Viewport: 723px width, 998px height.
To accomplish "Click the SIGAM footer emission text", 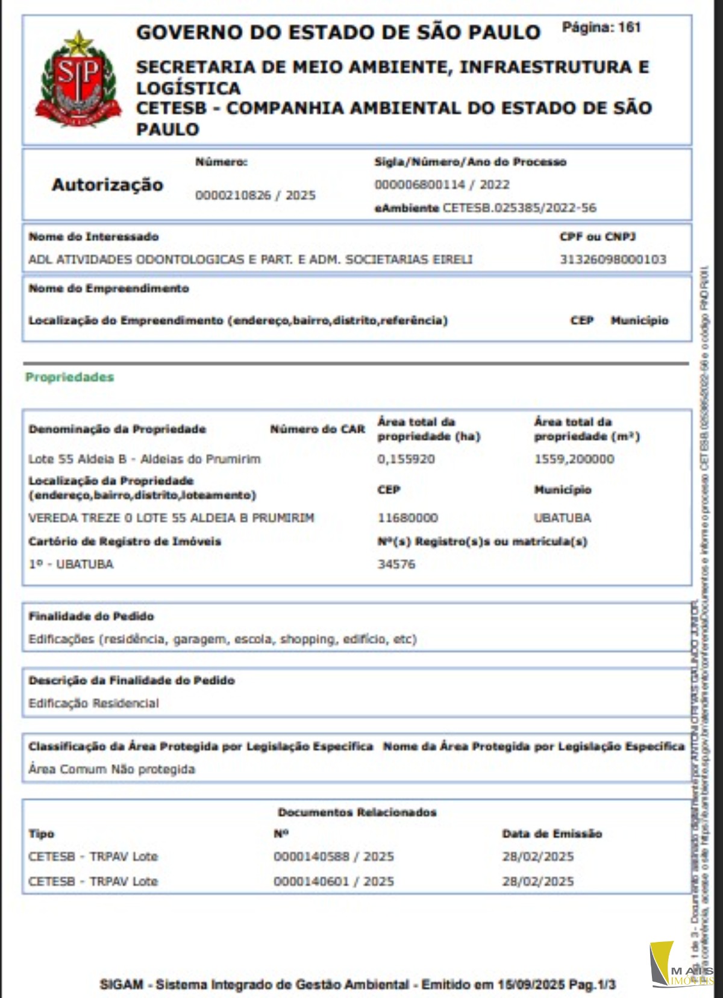I will click(x=357, y=985).
